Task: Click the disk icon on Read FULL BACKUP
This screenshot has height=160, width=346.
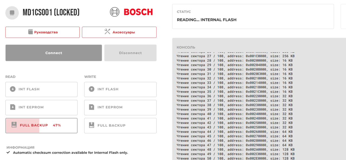Action: coord(14,125)
